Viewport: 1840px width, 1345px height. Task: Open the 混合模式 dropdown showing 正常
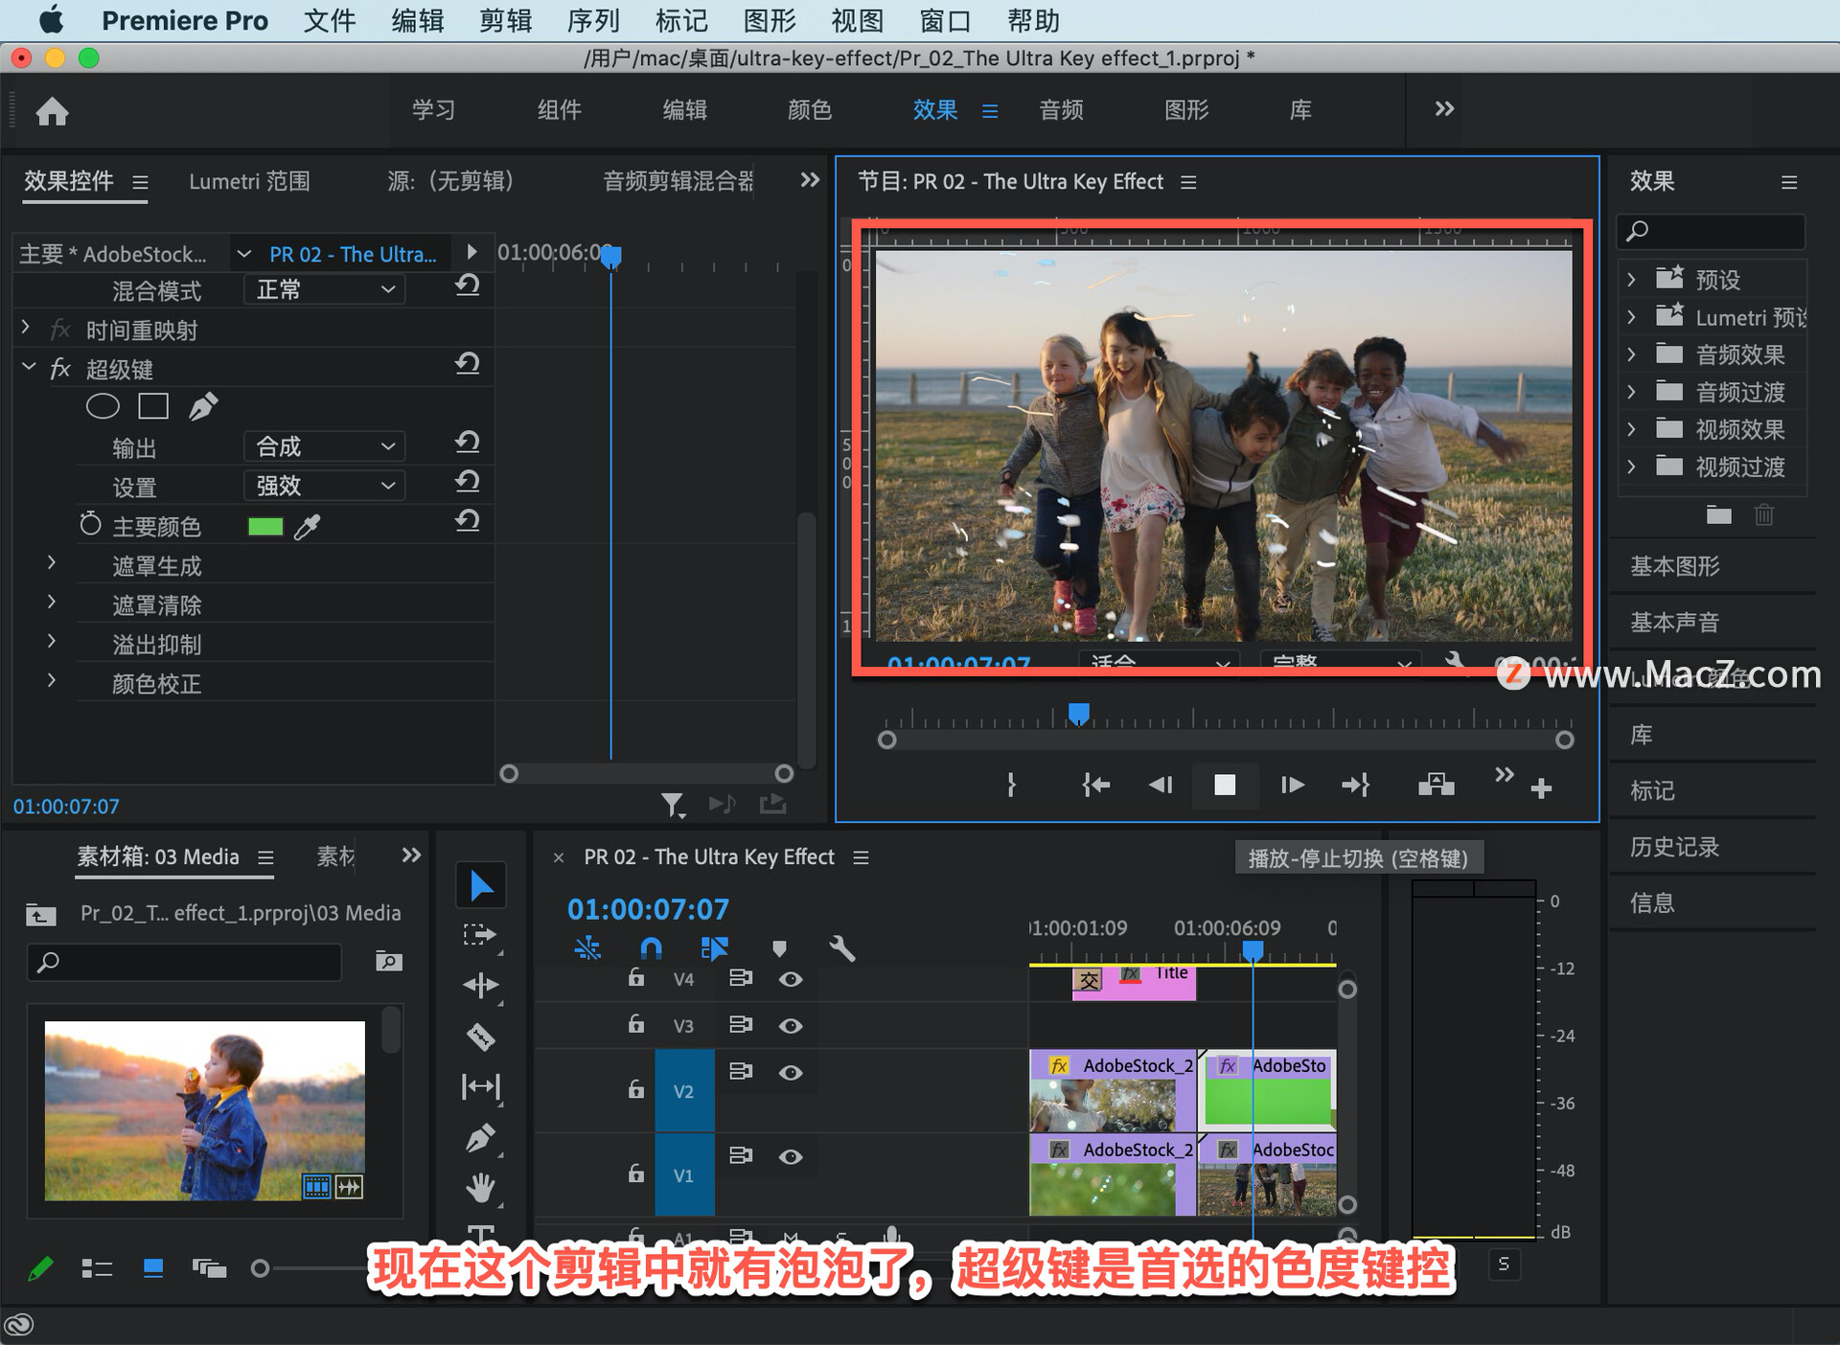tap(324, 289)
